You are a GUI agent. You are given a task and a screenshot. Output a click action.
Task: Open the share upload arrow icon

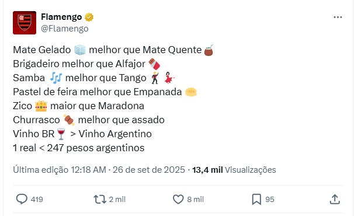click(335, 199)
